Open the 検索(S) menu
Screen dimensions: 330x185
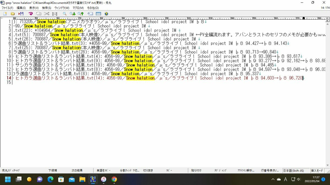tap(46, 8)
